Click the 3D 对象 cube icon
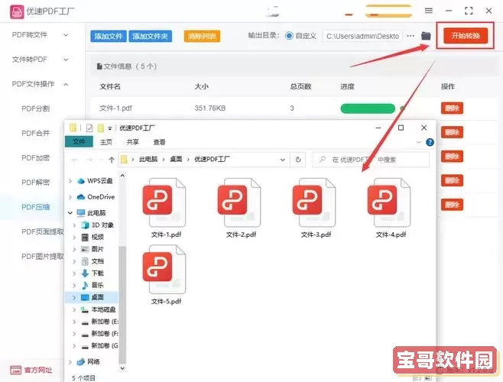The width and height of the screenshot is (503, 382). coord(85,225)
